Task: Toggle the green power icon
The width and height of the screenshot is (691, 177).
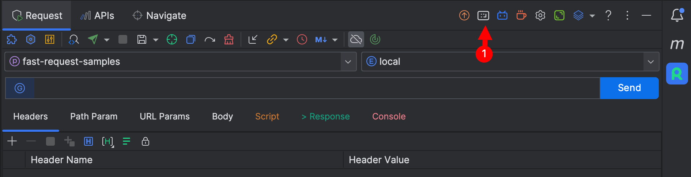Action: point(375,39)
